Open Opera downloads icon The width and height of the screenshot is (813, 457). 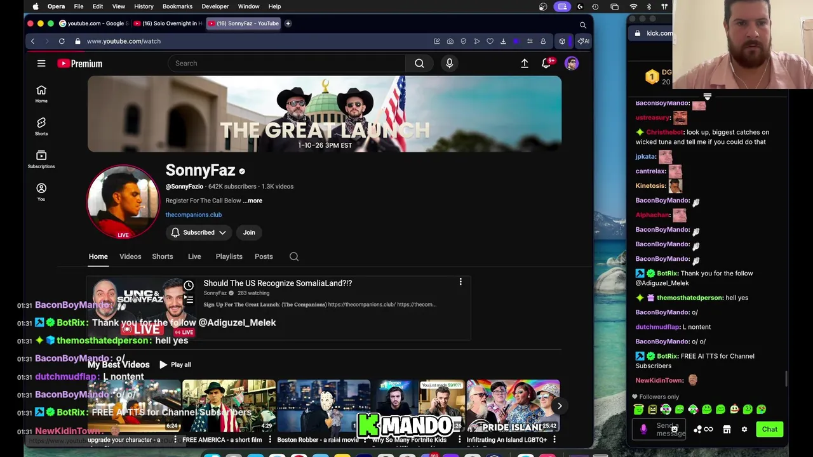tap(503, 41)
